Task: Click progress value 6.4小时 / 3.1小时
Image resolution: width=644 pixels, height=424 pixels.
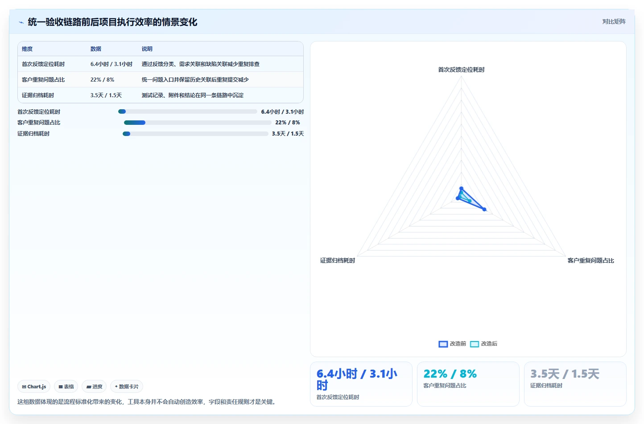Action: click(282, 112)
